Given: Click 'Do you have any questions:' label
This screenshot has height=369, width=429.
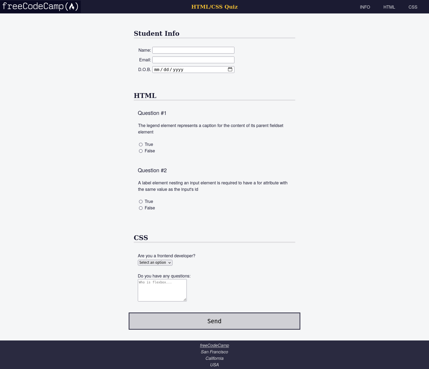Looking at the screenshot, I should click(x=164, y=276).
